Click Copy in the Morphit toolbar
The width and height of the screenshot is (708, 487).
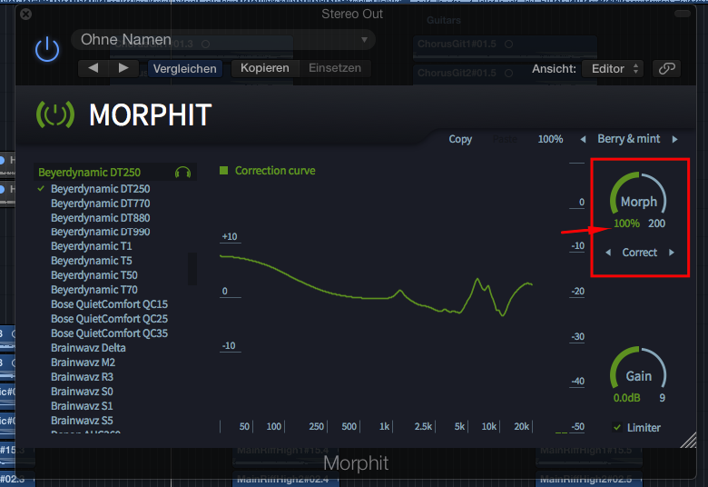[x=460, y=139]
